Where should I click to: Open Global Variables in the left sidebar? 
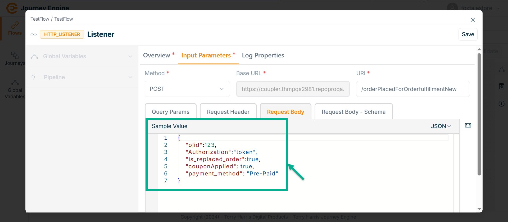15,89
